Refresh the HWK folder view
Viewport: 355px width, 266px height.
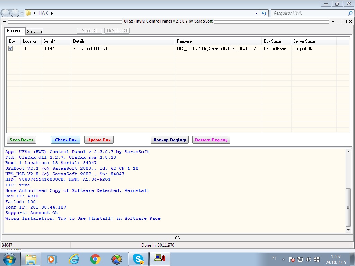coord(264,14)
